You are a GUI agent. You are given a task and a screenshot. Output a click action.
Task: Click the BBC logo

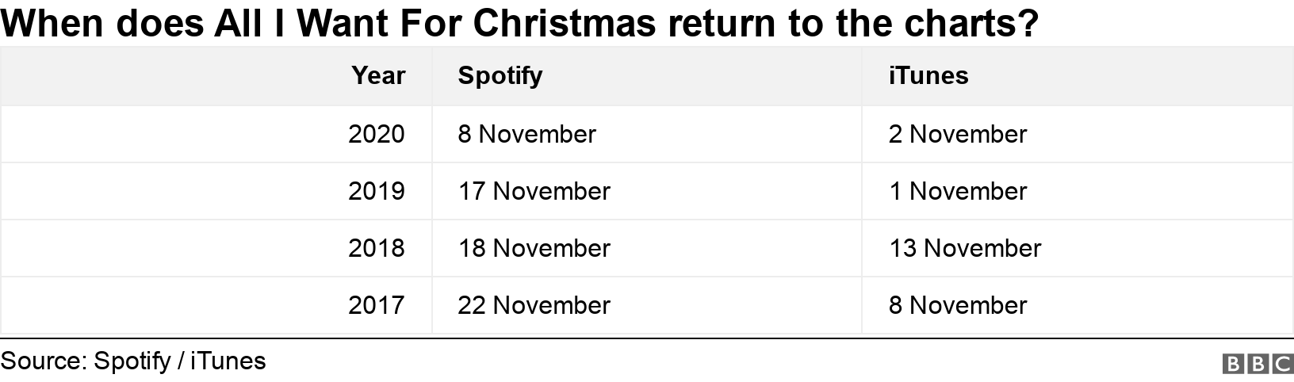1258,364
